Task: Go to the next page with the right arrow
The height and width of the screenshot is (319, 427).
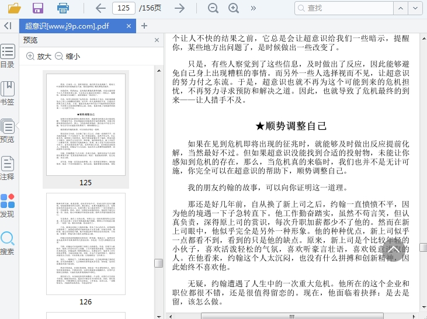Action: (179, 8)
